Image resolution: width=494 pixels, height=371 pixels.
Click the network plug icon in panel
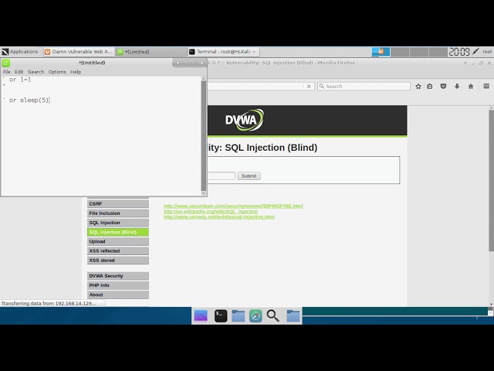pos(475,52)
